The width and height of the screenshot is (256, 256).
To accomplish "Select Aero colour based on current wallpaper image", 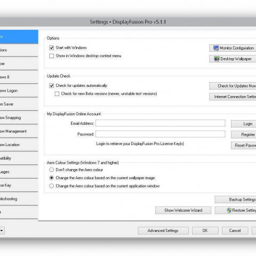I will tap(52, 178).
